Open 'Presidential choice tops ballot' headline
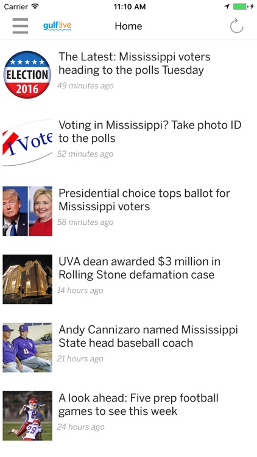This screenshot has width=257, height=457. pos(144,200)
